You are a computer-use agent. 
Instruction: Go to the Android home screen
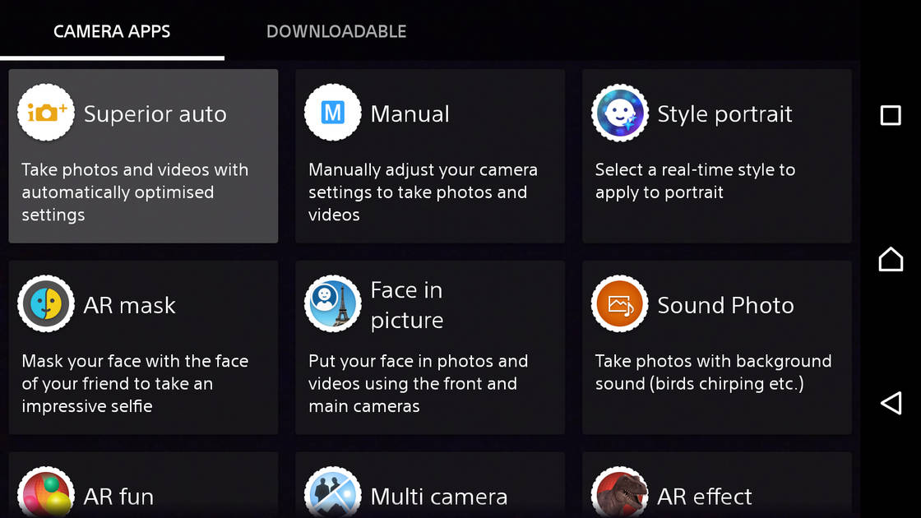point(891,259)
